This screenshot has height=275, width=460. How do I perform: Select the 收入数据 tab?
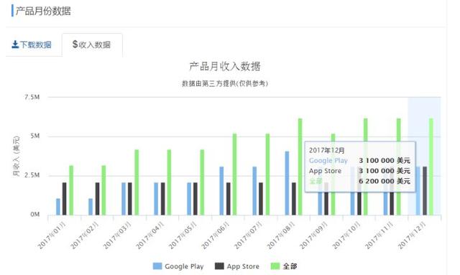click(x=92, y=45)
